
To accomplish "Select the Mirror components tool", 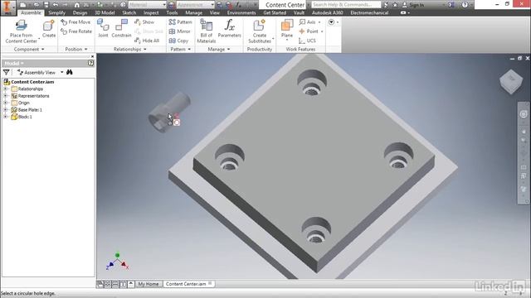I will coord(179,31).
